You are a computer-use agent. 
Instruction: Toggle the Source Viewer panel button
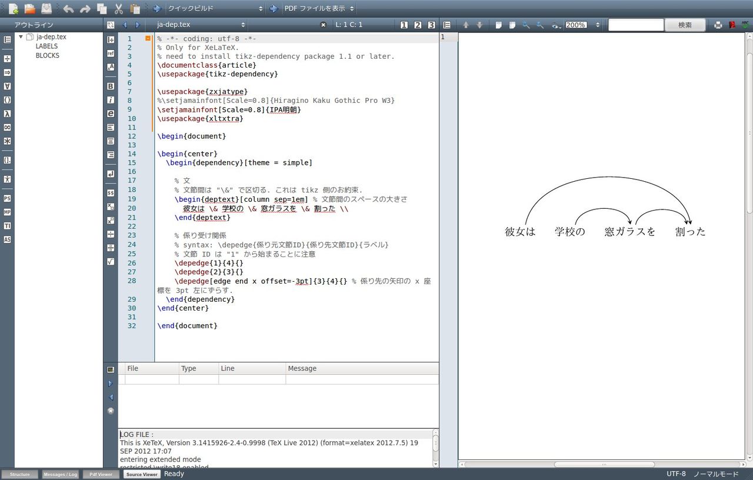click(x=142, y=474)
